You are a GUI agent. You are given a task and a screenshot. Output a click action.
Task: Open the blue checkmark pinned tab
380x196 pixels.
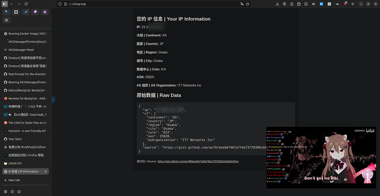point(26,12)
